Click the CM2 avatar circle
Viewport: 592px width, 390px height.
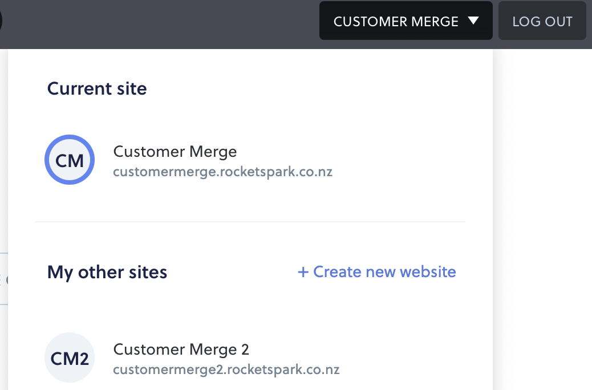(x=70, y=357)
